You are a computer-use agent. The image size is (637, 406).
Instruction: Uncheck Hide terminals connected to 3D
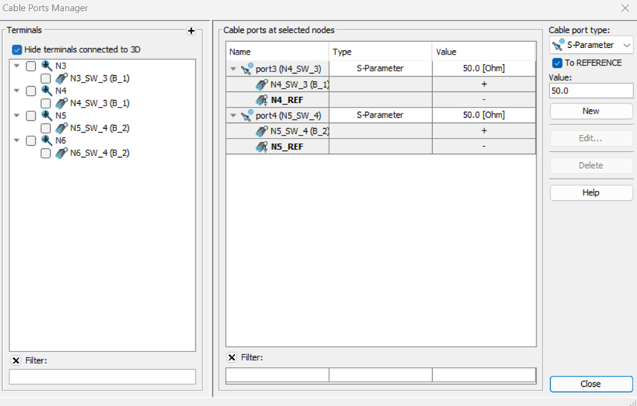click(x=17, y=49)
